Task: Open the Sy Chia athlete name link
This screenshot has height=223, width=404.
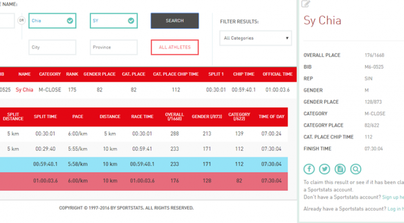Action: (x=24, y=90)
